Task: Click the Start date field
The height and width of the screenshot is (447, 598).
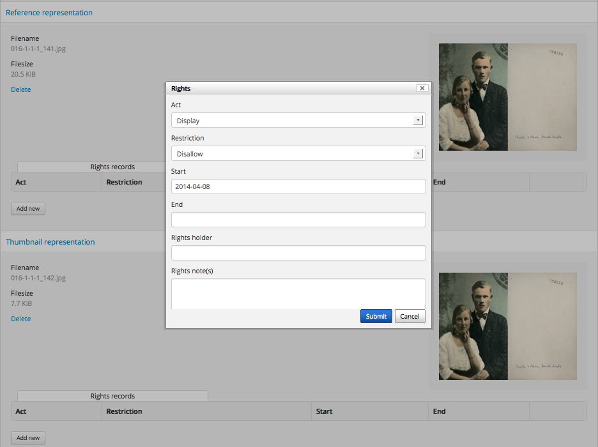Action: point(298,186)
